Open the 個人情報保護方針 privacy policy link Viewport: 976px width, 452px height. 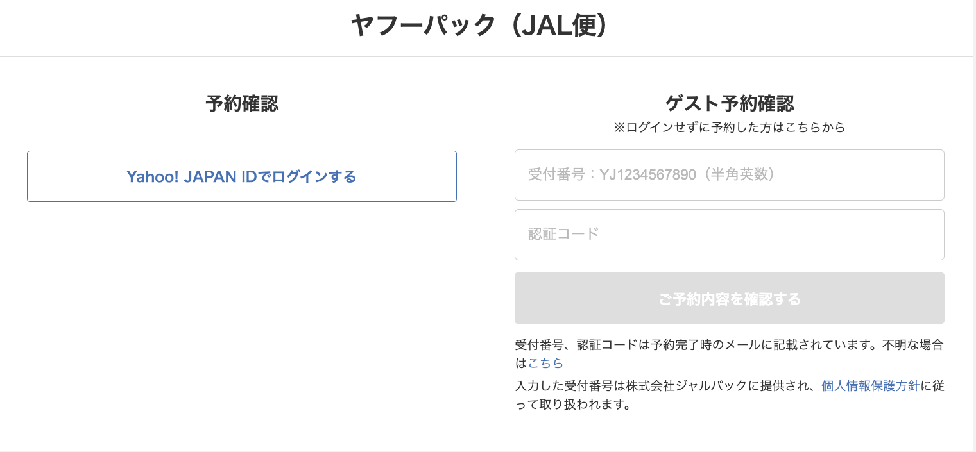pyautogui.click(x=869, y=386)
